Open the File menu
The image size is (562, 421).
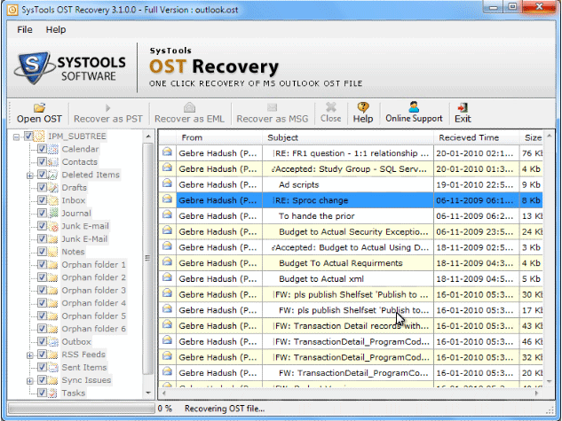click(x=25, y=29)
